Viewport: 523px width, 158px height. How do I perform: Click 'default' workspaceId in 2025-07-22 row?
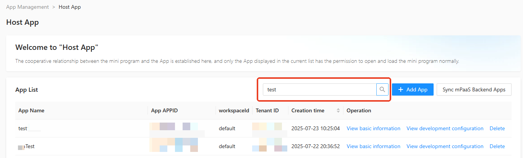click(x=227, y=146)
